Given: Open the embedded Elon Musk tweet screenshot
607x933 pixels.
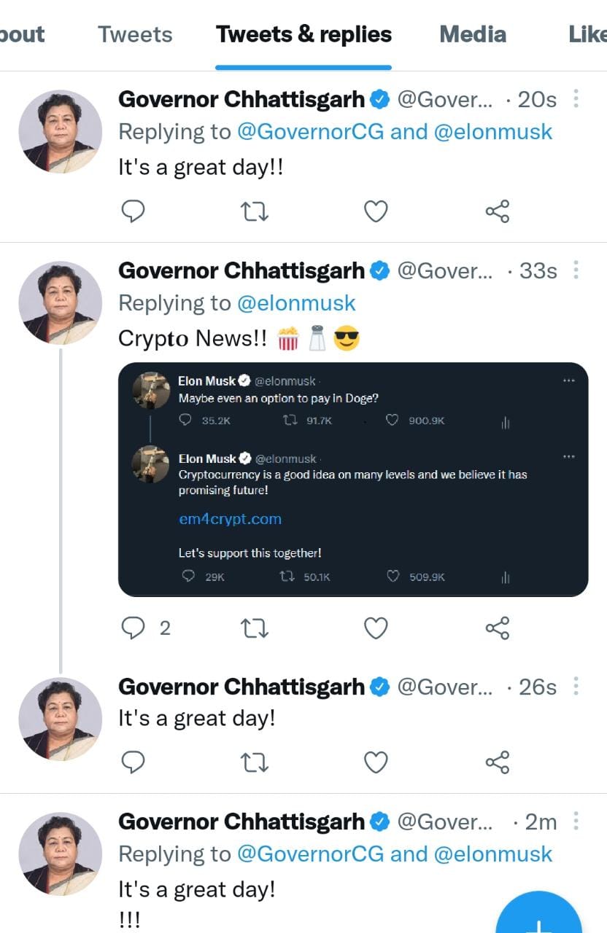Looking at the screenshot, I should click(x=353, y=480).
